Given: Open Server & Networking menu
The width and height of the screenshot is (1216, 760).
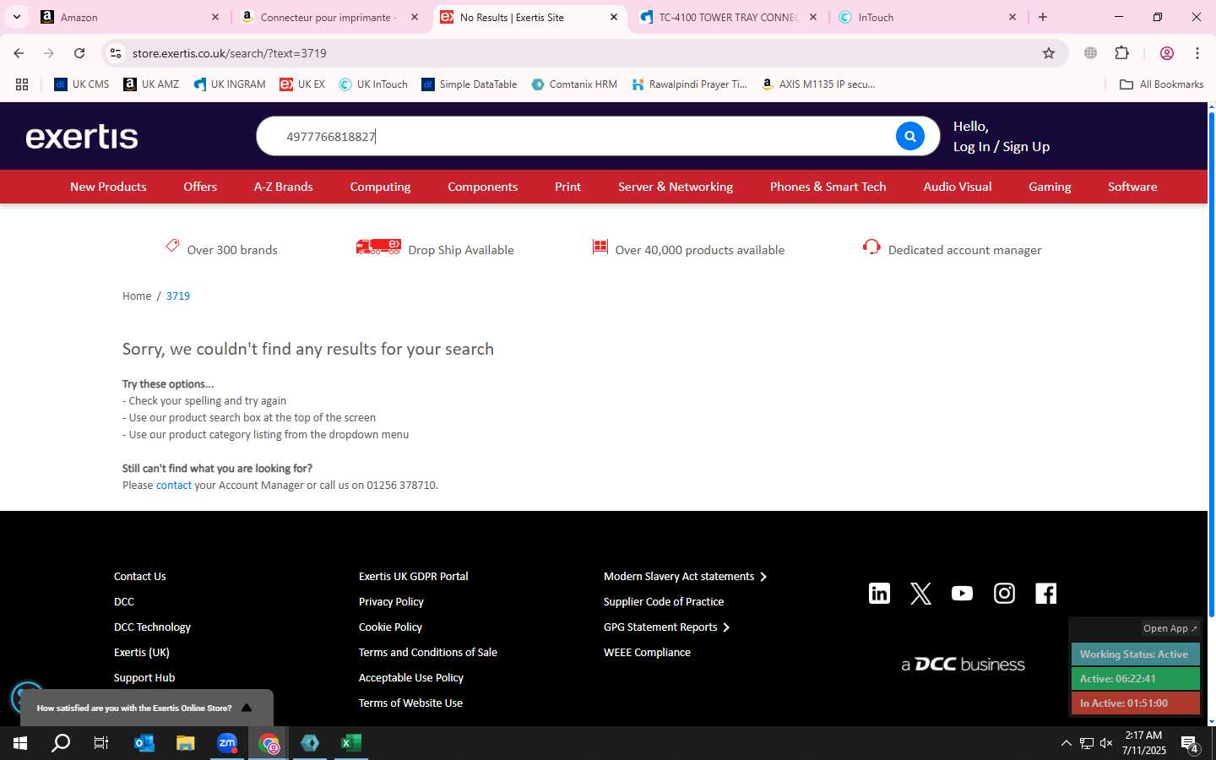Looking at the screenshot, I should (x=676, y=187).
